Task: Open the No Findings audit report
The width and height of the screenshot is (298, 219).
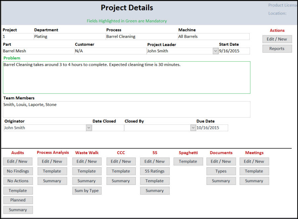Action: [18, 171]
